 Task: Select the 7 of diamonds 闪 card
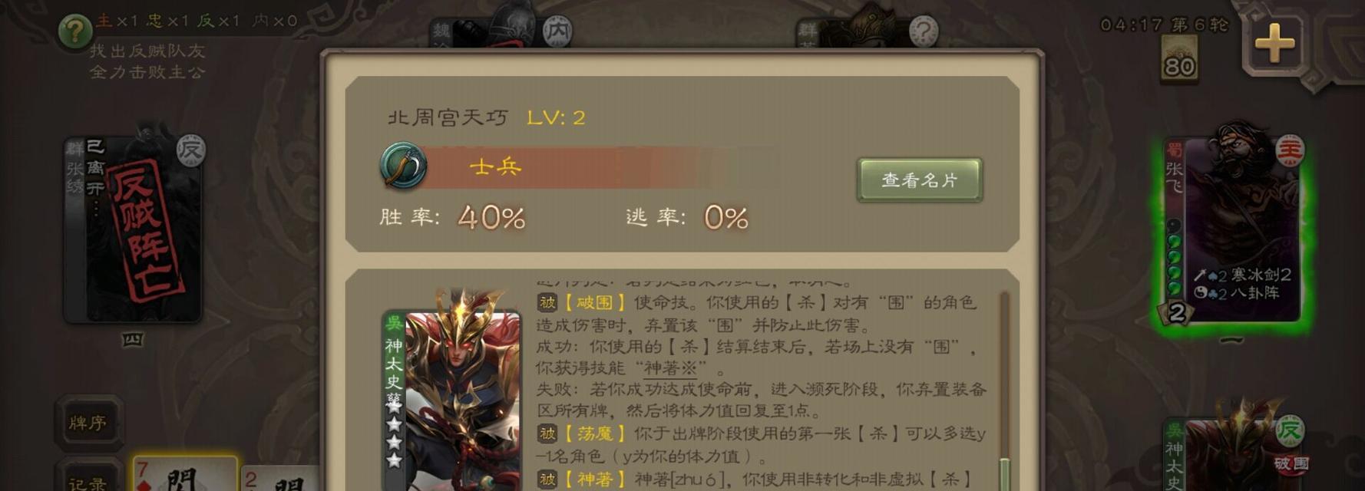[x=185, y=473]
